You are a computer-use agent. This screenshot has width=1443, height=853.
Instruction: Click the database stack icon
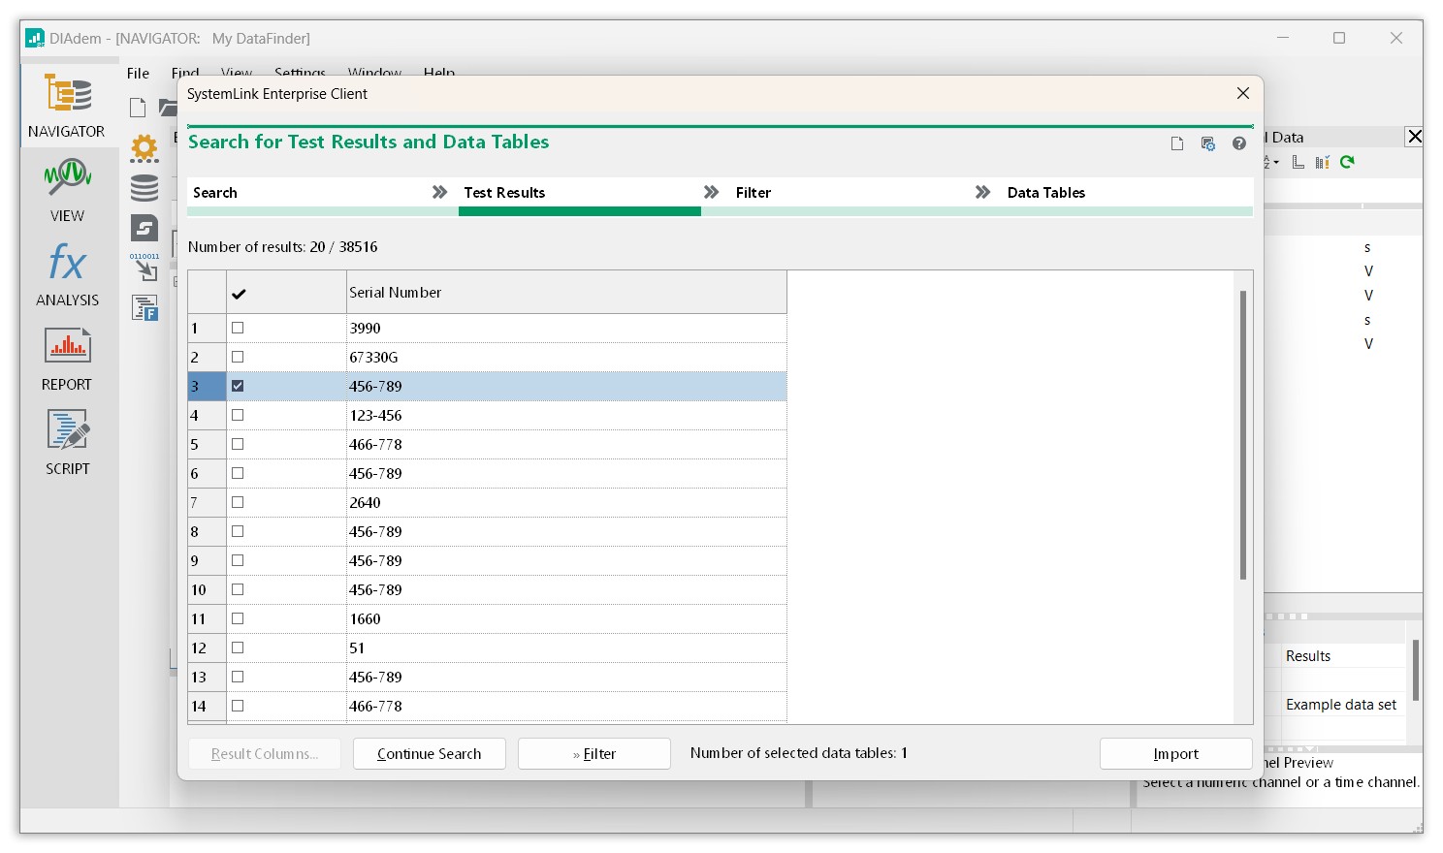144,187
